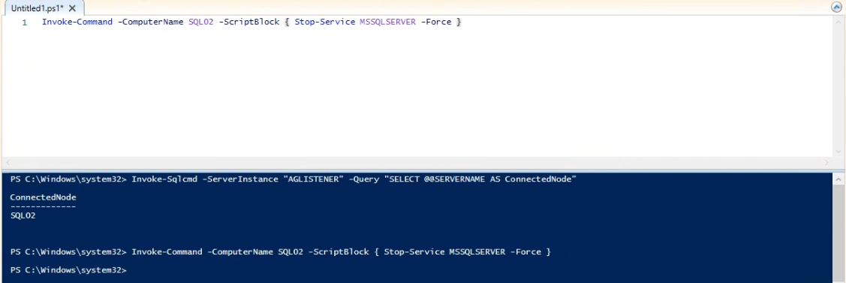
Task: Click the horizontal scrollbar left arrow
Action: tap(7, 162)
